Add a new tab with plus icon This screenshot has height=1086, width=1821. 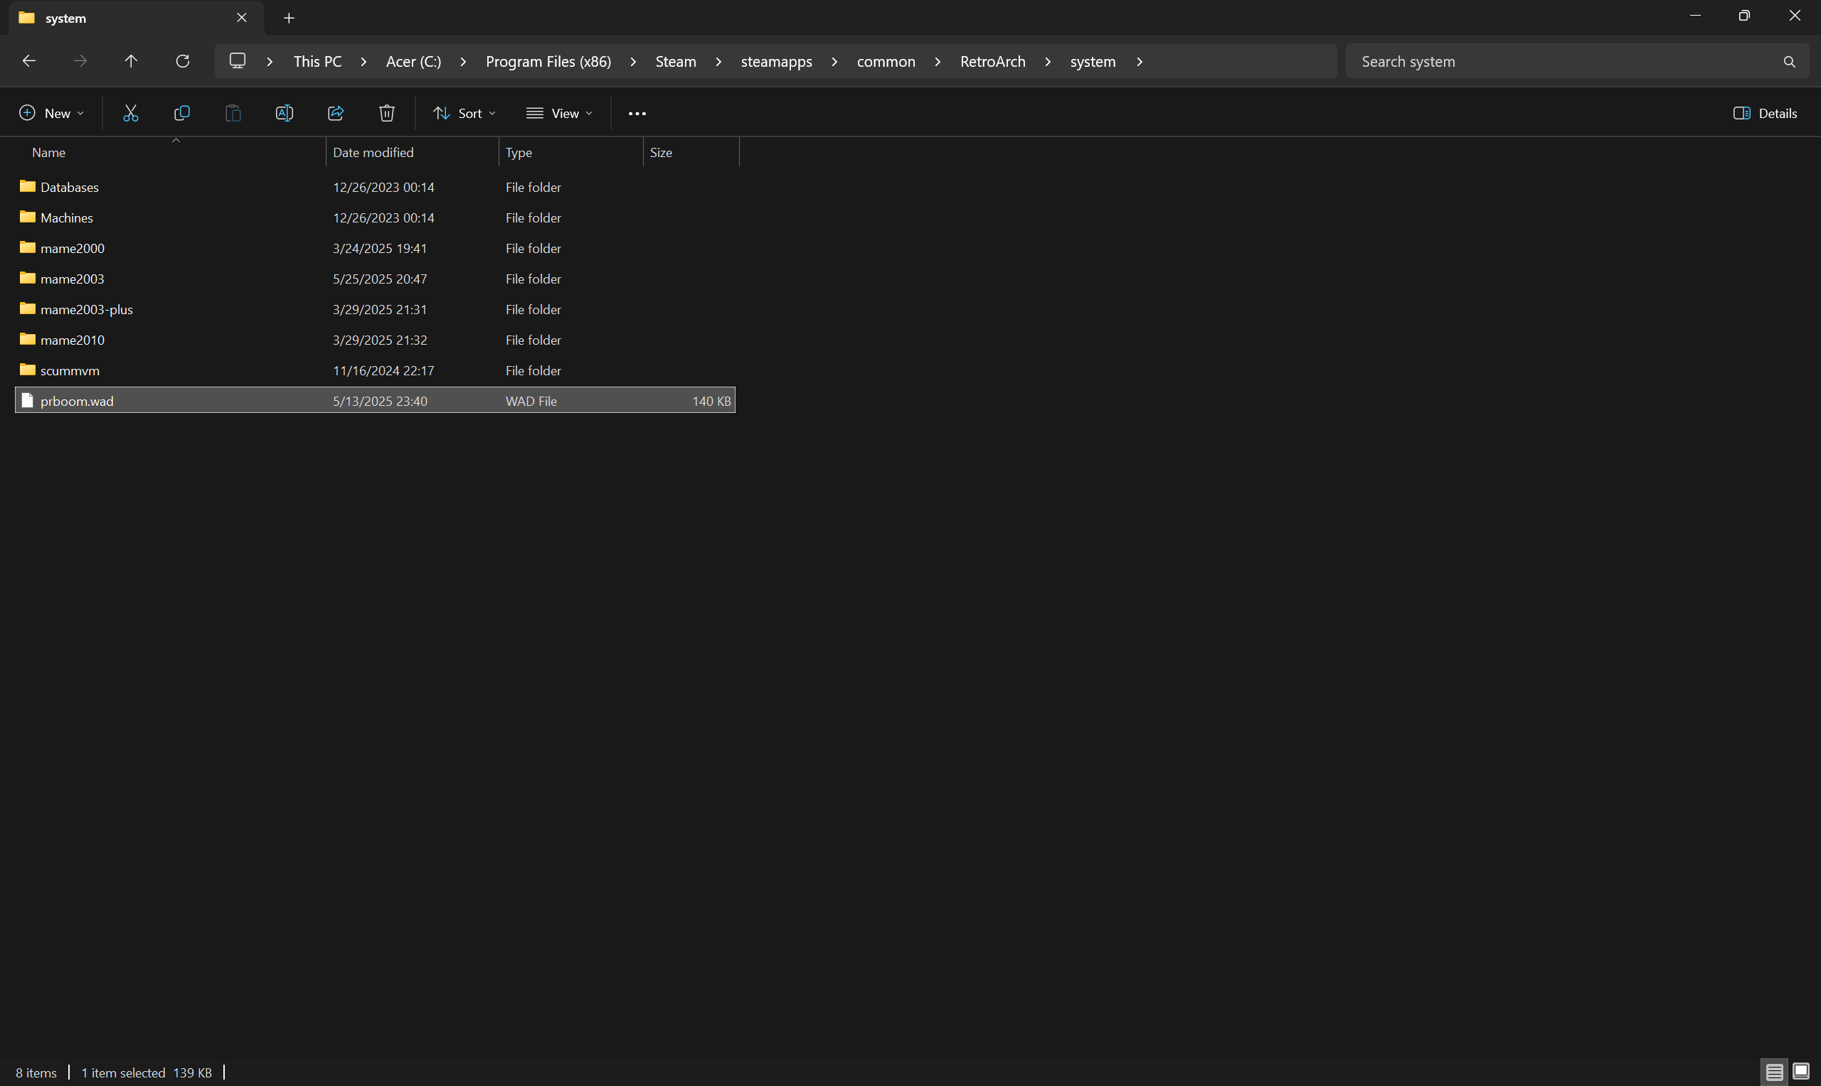[x=290, y=18]
